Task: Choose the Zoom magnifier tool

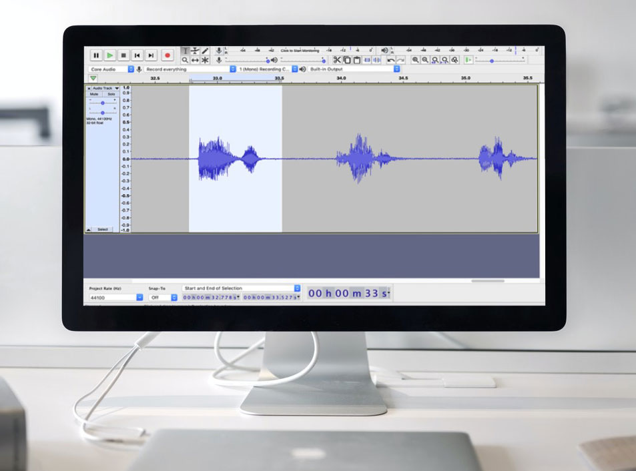Action: click(x=185, y=60)
